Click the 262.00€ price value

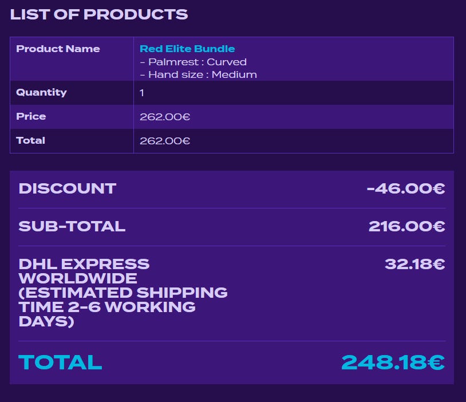coord(165,117)
